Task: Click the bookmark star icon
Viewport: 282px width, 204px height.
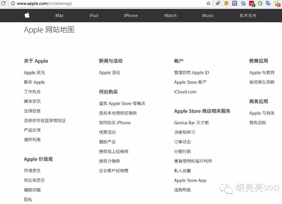Action: click(x=209, y=3)
